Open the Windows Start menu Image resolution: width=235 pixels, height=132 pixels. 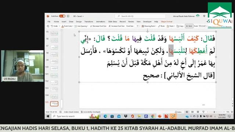48,116
